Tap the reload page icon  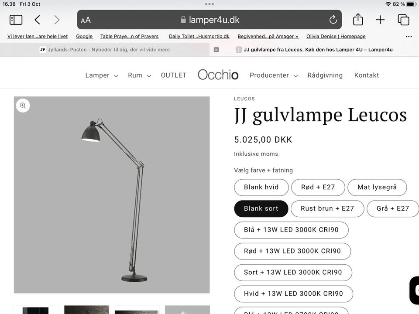(333, 20)
